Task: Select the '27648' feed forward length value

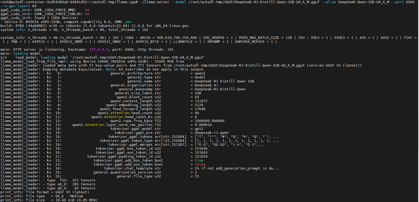Action: [200, 109]
